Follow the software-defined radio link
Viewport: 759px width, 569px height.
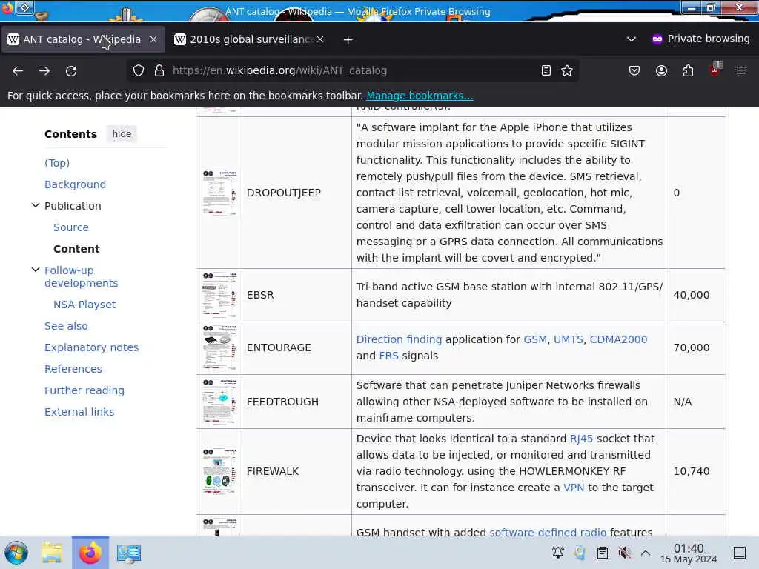[548, 532]
